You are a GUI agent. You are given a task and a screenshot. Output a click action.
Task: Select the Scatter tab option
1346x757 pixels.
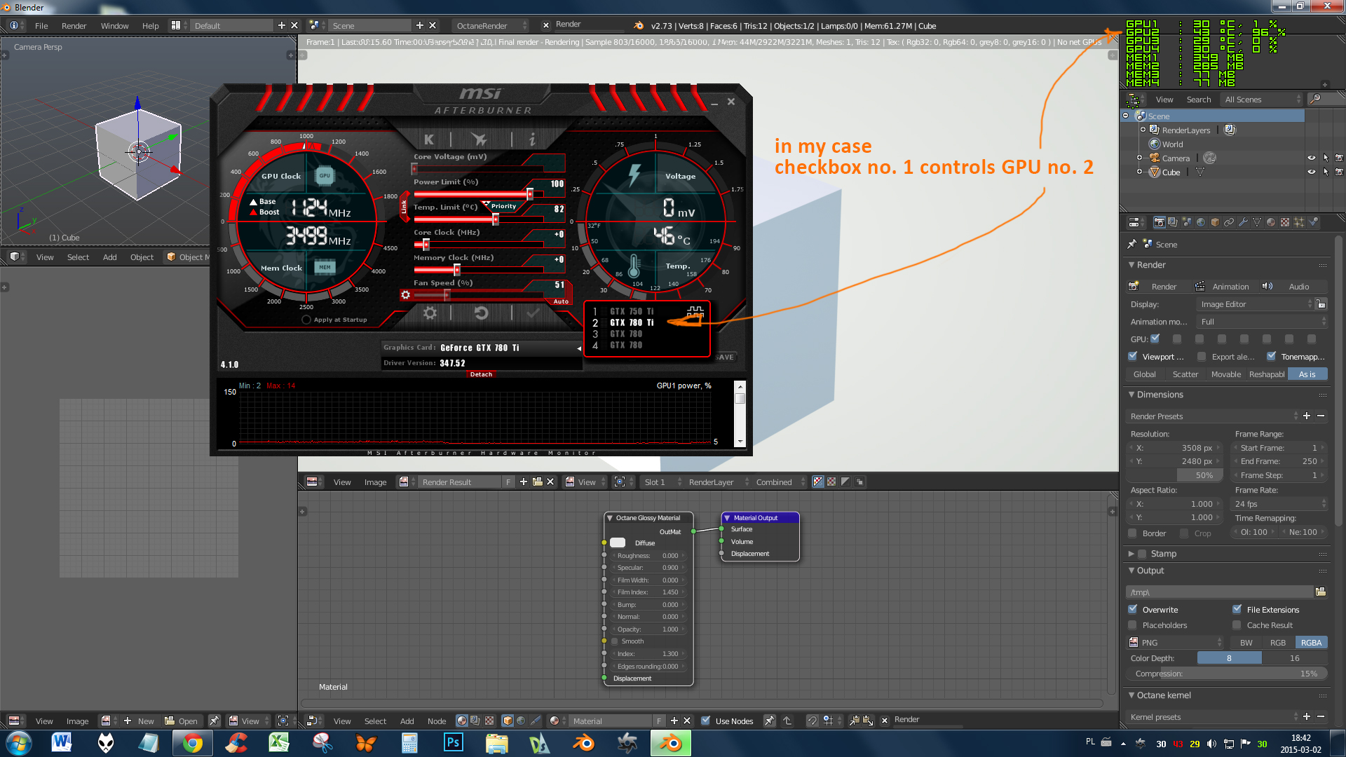(1185, 374)
